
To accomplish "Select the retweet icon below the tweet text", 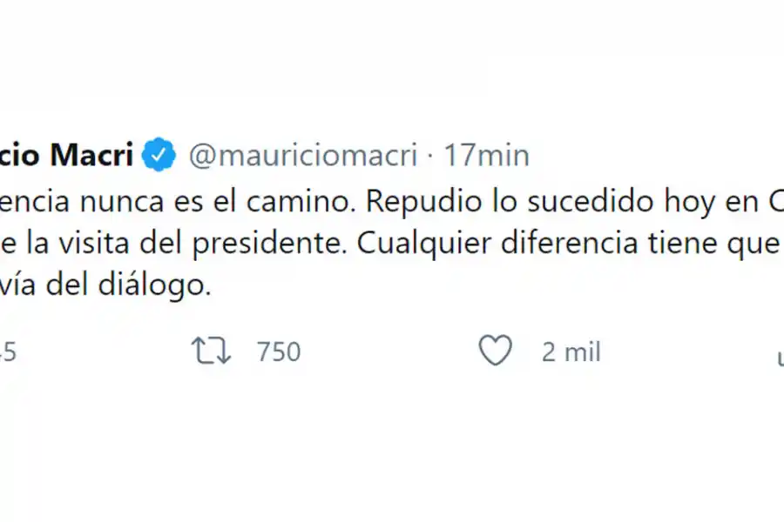I will pos(210,351).
